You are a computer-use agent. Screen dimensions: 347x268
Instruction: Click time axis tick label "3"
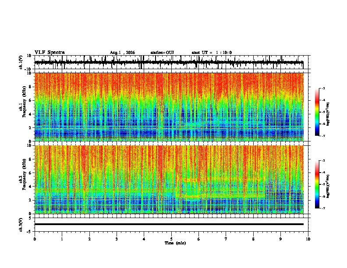point(117,239)
